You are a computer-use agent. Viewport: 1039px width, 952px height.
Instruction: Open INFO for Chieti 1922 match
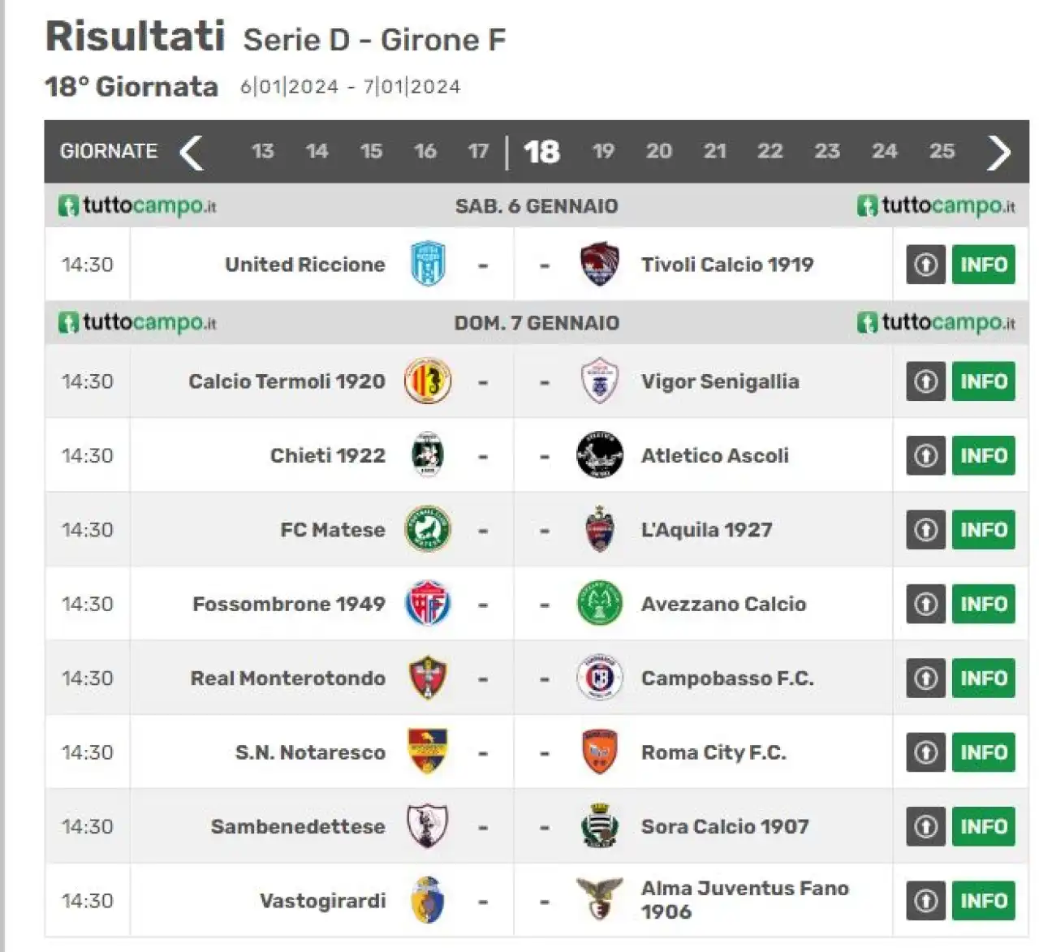pyautogui.click(x=984, y=455)
